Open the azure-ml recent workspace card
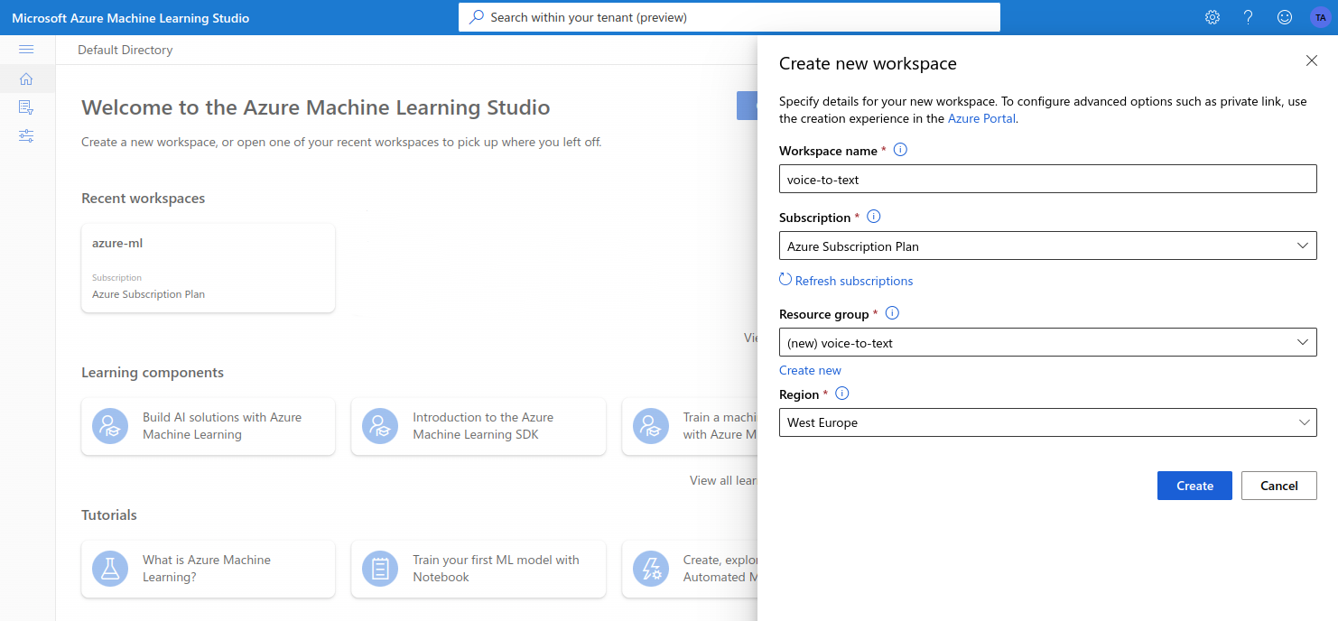1338x621 pixels. point(208,268)
